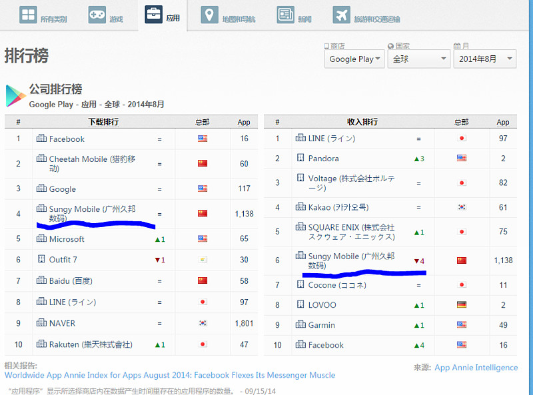Switch to the 游戏 tab

[106, 15]
